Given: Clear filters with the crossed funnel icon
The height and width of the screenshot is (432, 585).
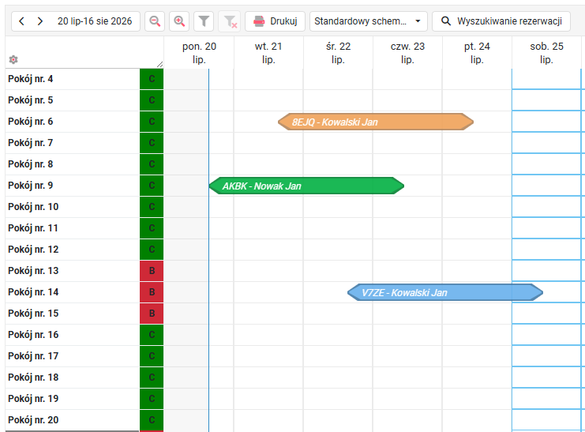Looking at the screenshot, I should [231, 21].
